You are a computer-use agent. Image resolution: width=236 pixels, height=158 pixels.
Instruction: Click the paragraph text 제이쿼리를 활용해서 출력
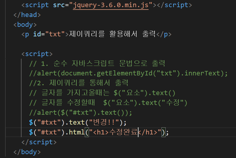tap(112, 34)
